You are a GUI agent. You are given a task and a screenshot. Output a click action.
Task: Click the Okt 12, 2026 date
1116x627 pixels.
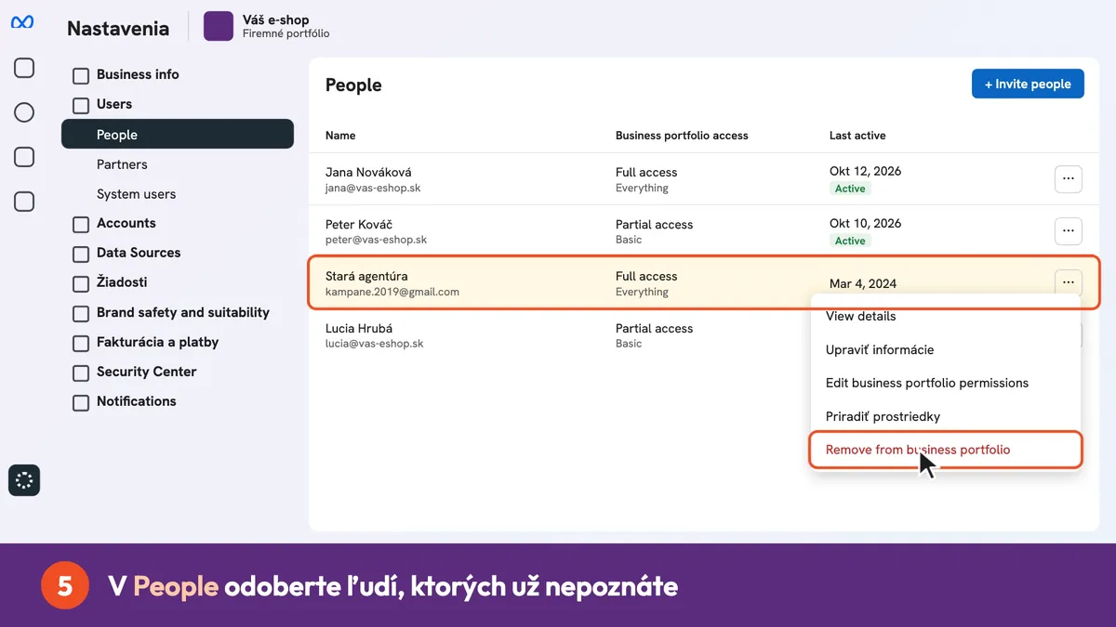pos(865,171)
